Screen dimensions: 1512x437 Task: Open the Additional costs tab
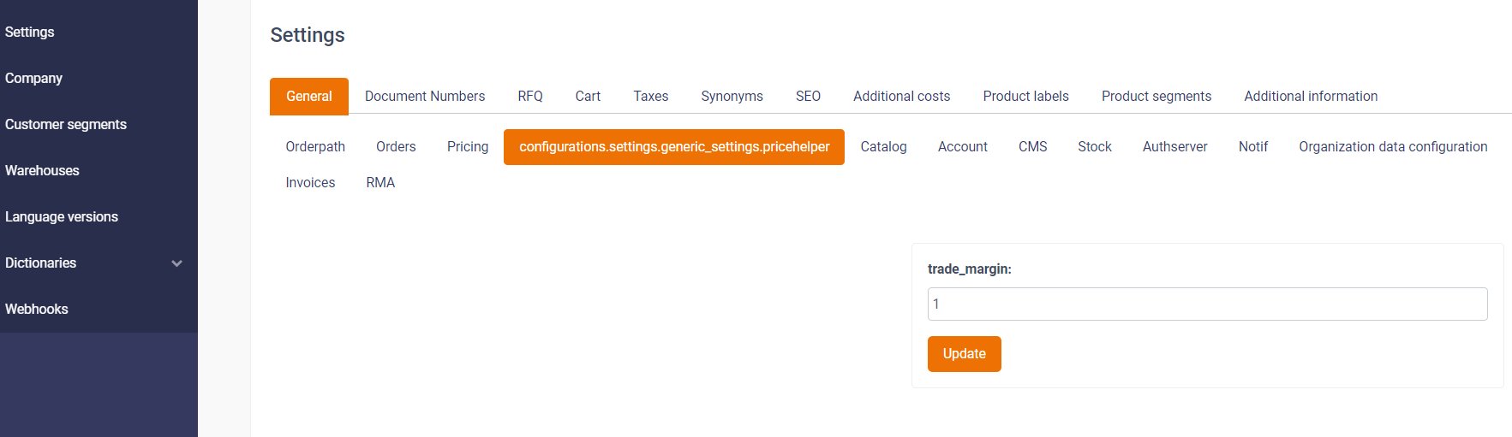(901, 96)
